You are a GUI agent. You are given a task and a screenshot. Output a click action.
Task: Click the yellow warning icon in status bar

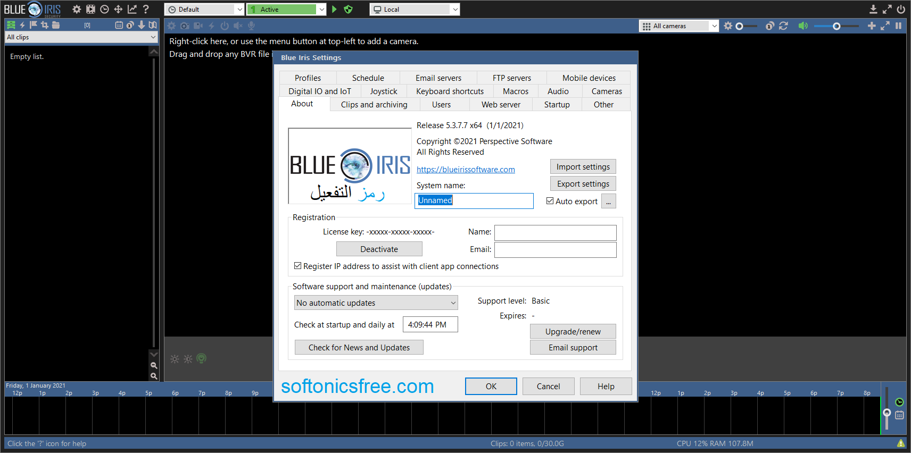(901, 443)
